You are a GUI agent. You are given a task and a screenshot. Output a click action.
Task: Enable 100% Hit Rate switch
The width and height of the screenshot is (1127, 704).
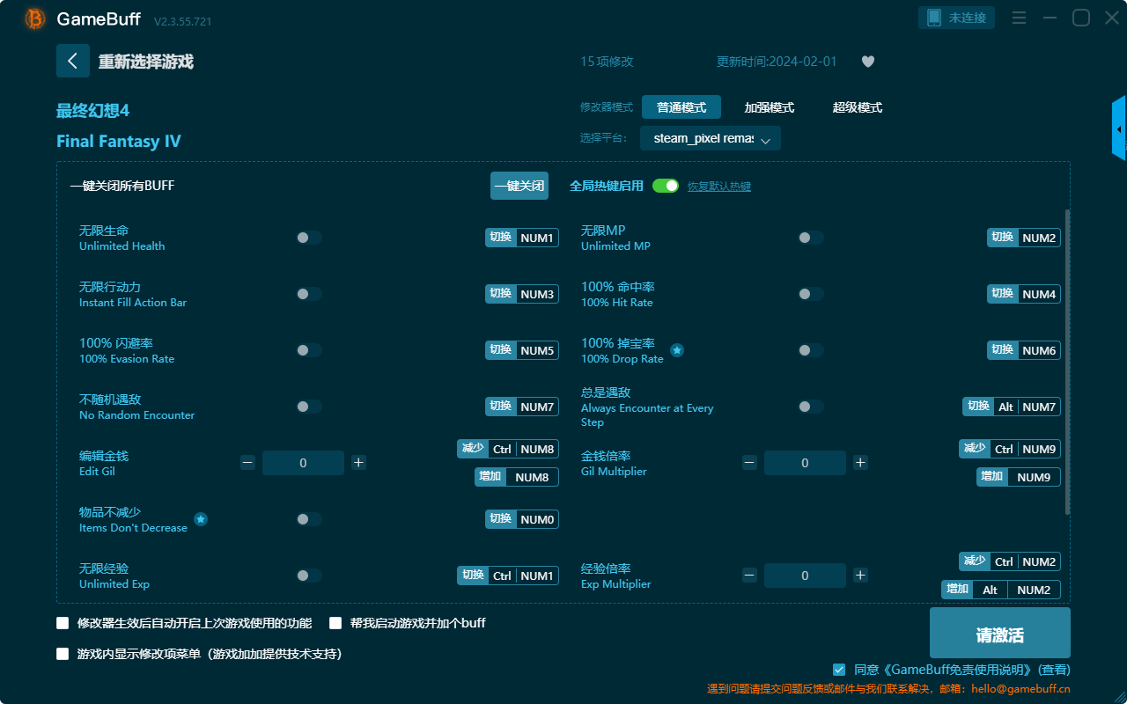click(x=811, y=294)
